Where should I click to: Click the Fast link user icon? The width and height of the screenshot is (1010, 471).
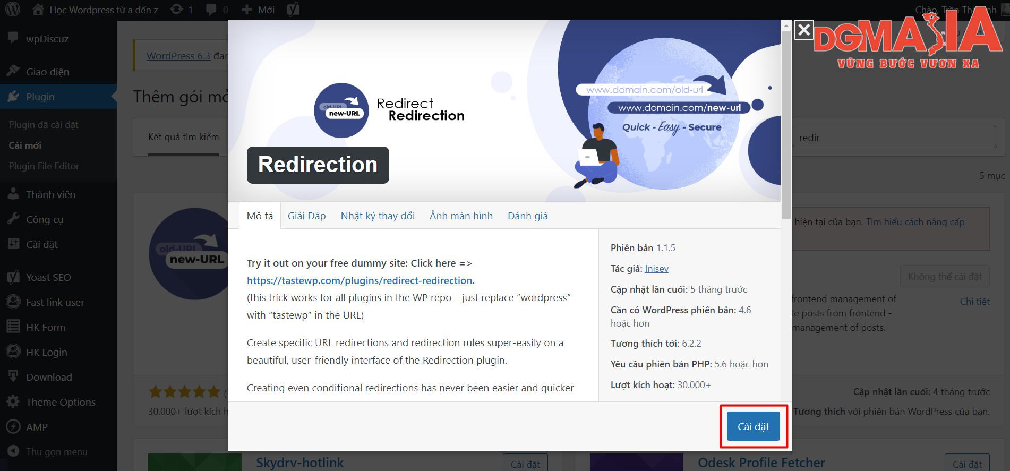pyautogui.click(x=13, y=302)
